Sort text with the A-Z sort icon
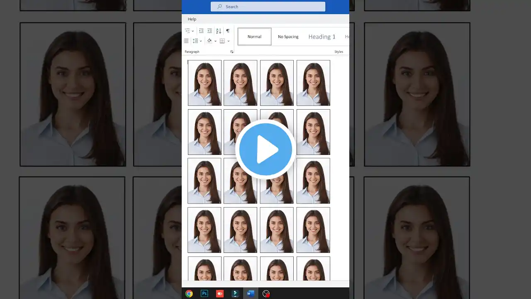 tap(219, 31)
